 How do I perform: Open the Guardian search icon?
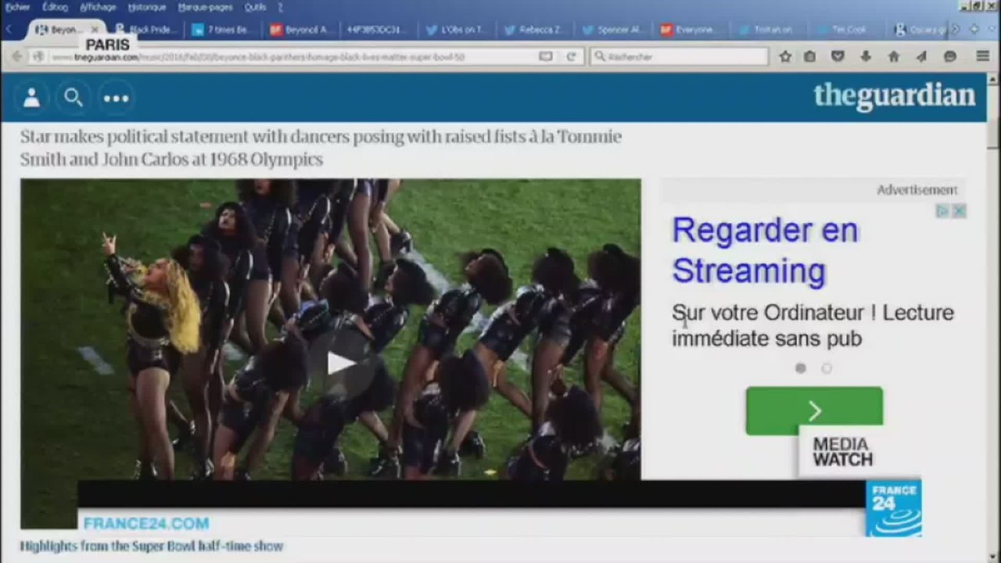[74, 98]
